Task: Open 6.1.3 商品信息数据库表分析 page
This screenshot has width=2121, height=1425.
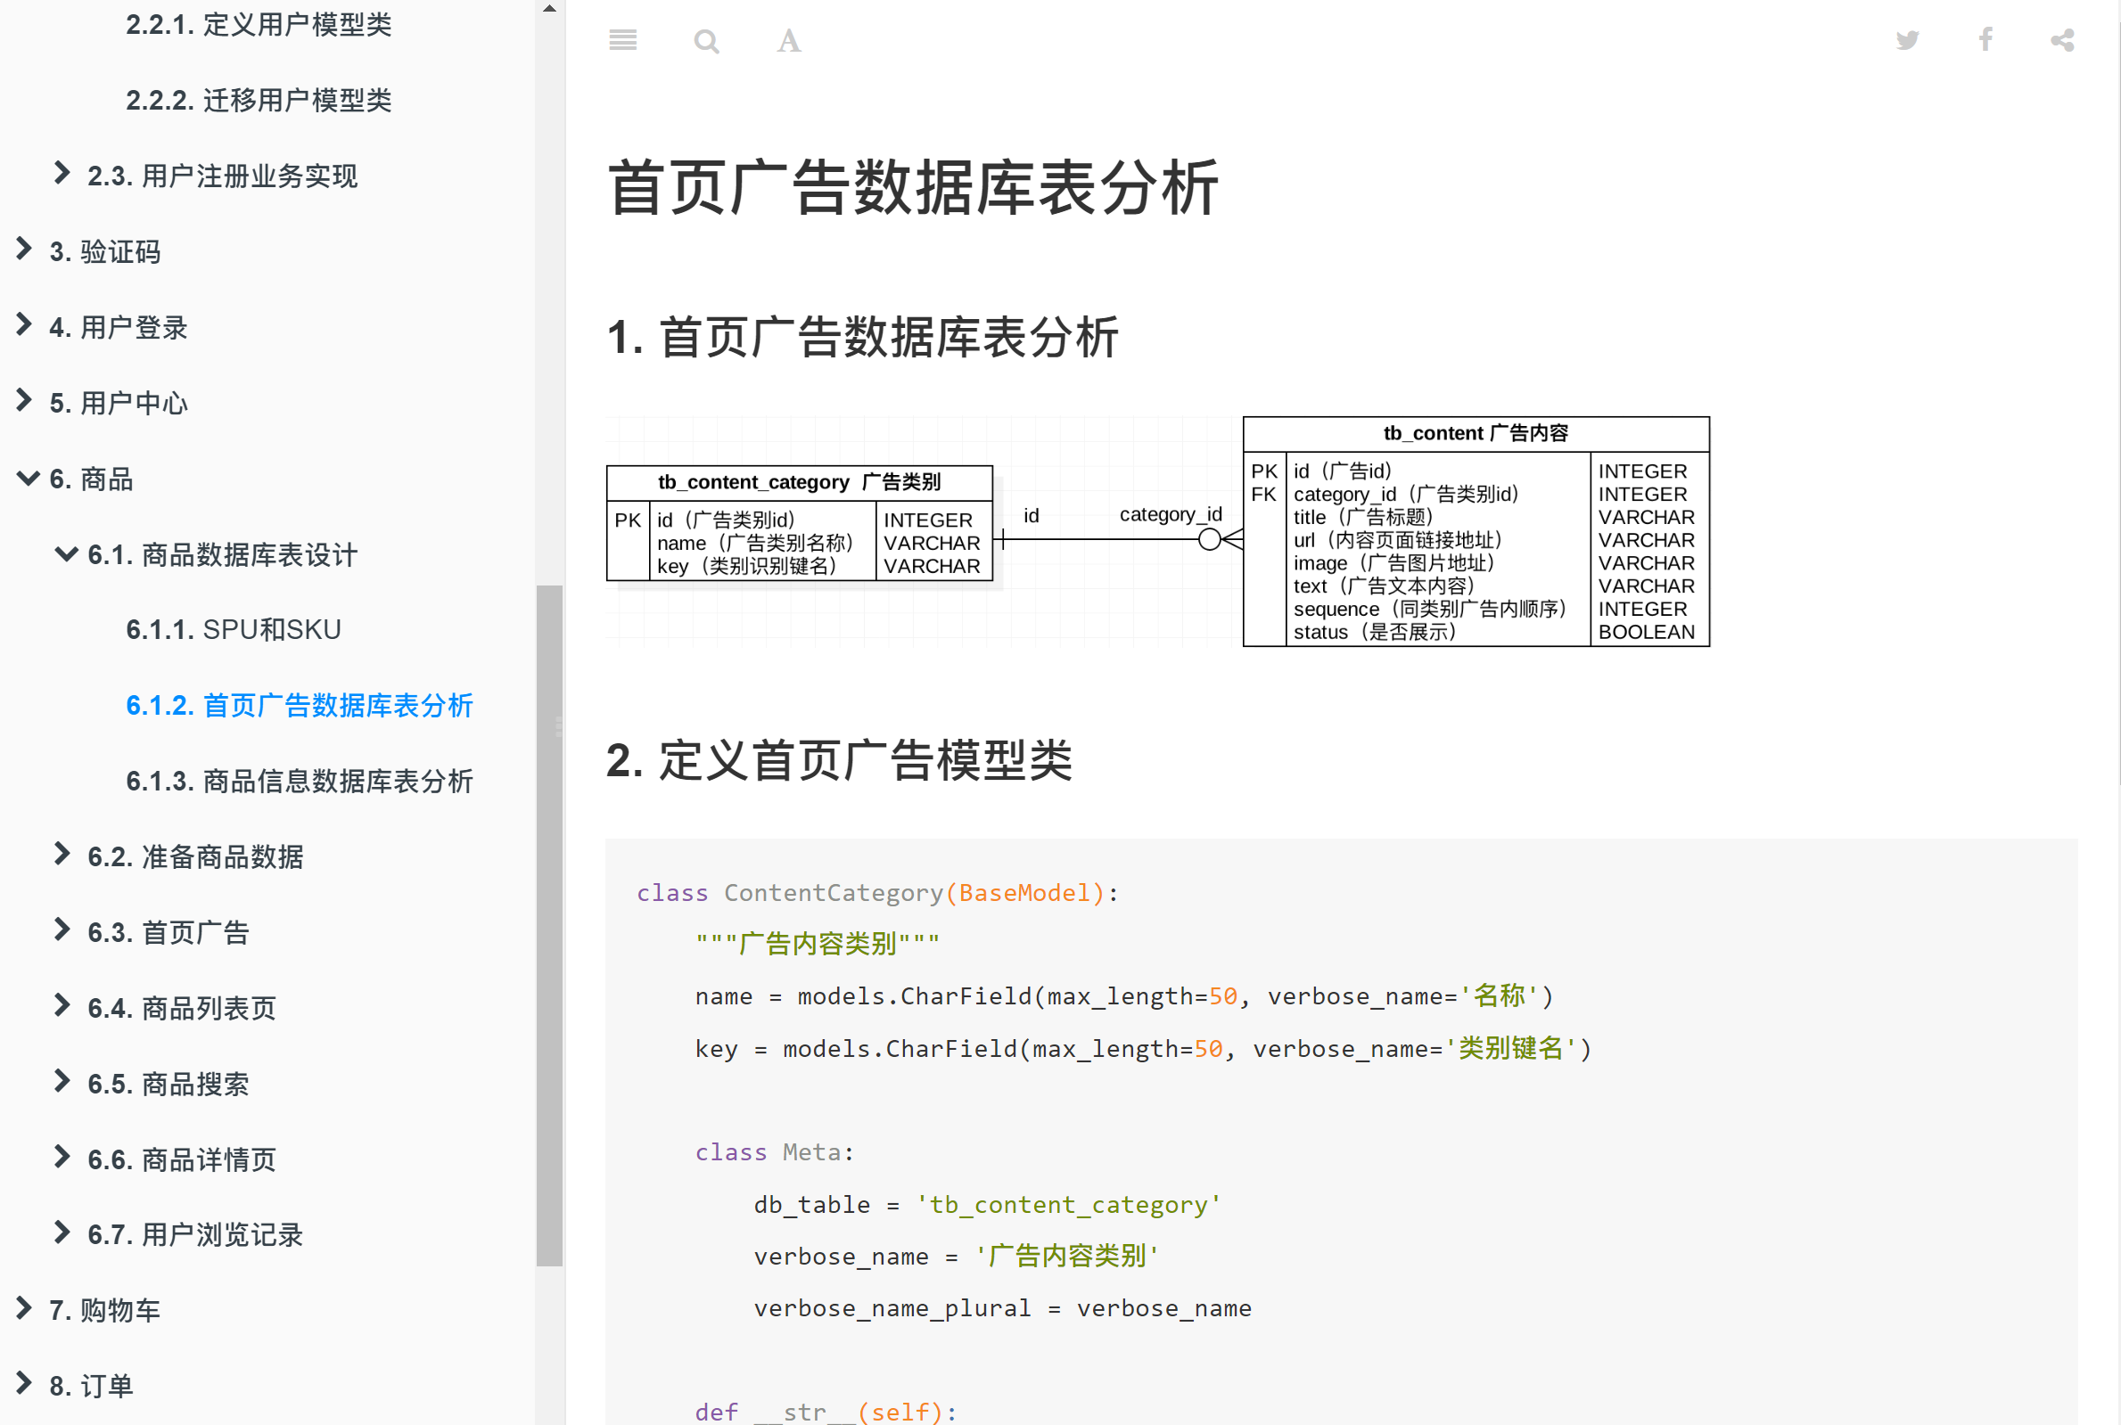Action: point(299,782)
